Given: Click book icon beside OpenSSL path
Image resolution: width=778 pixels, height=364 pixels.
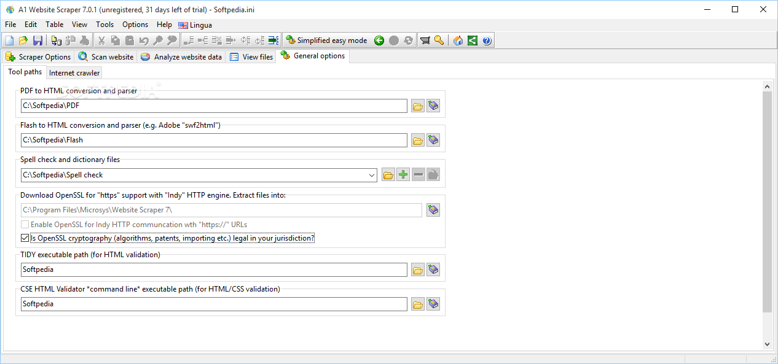Looking at the screenshot, I should [x=433, y=210].
